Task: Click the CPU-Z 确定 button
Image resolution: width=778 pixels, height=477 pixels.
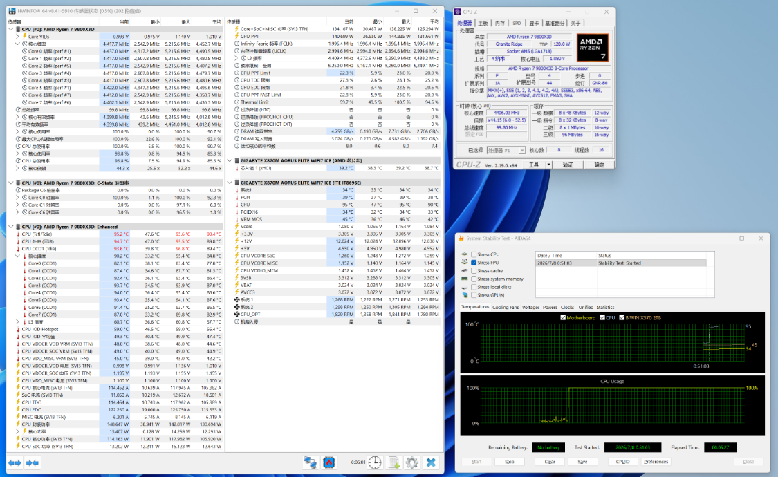Action: 600,165
